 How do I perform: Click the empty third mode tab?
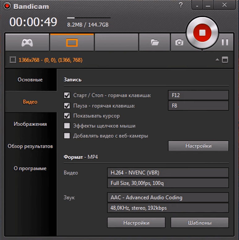pos(117,42)
